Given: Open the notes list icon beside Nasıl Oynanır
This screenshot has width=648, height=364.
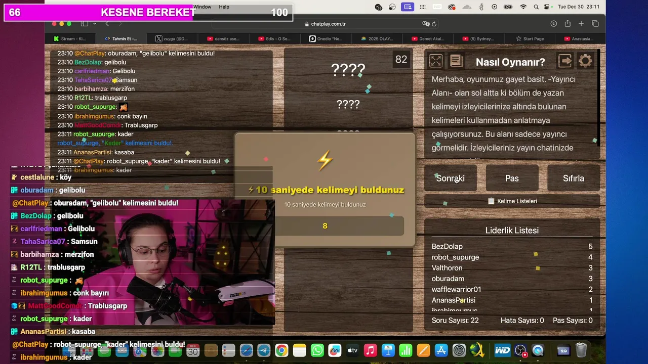Looking at the screenshot, I should point(456,61).
